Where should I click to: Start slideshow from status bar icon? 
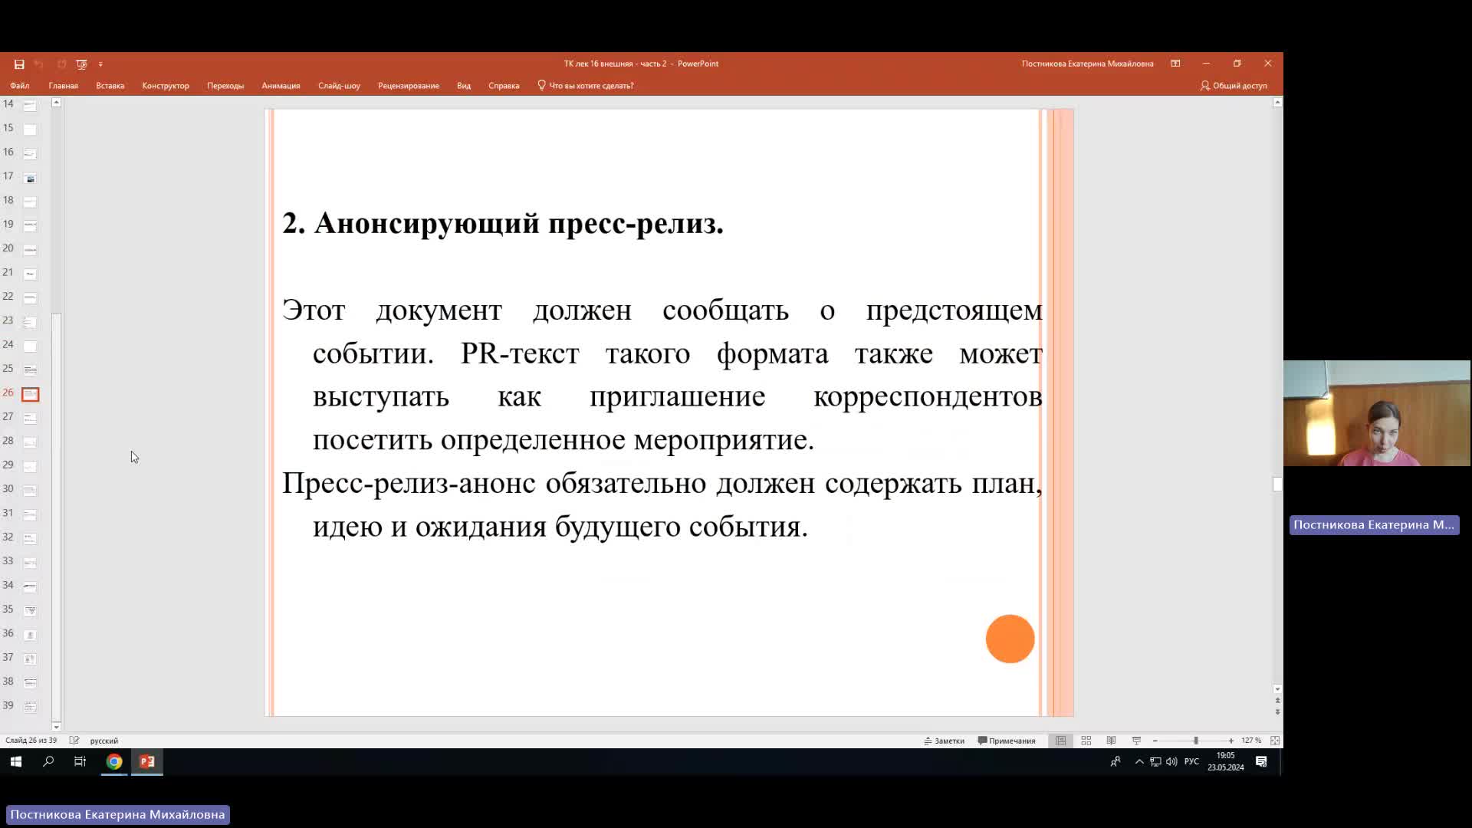pos(1136,741)
